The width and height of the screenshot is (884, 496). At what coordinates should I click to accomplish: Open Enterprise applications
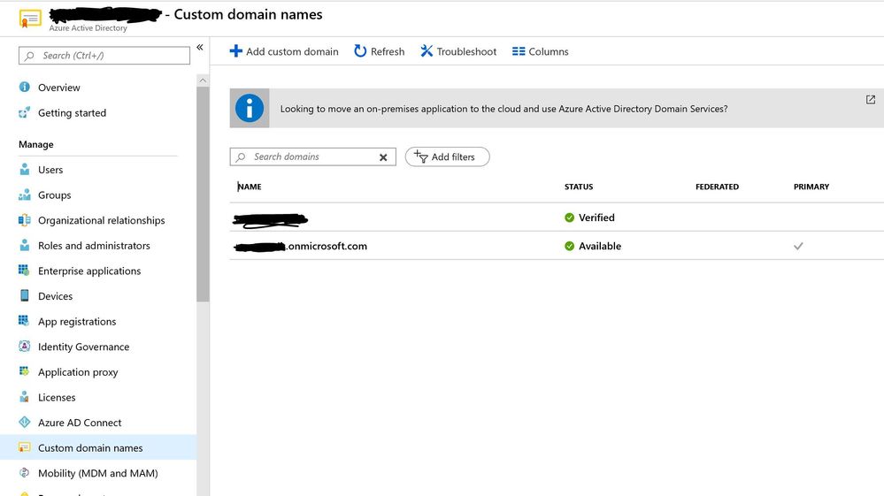[89, 271]
